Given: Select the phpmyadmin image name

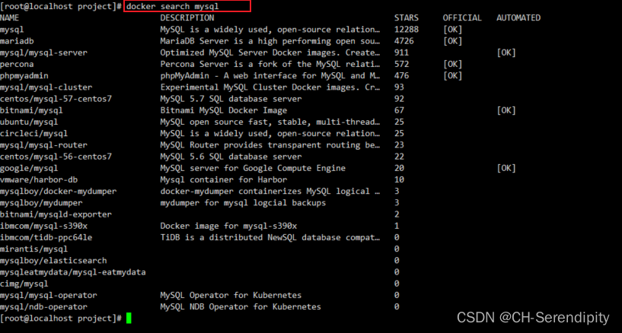Looking at the screenshot, I should tap(24, 75).
